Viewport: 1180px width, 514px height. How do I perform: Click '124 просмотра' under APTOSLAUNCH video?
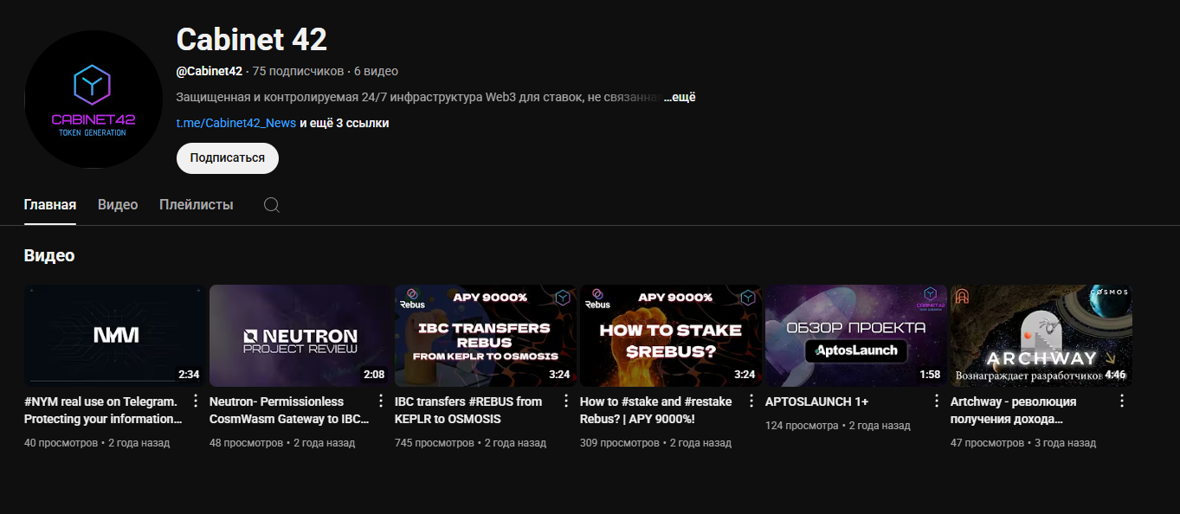[x=802, y=426]
